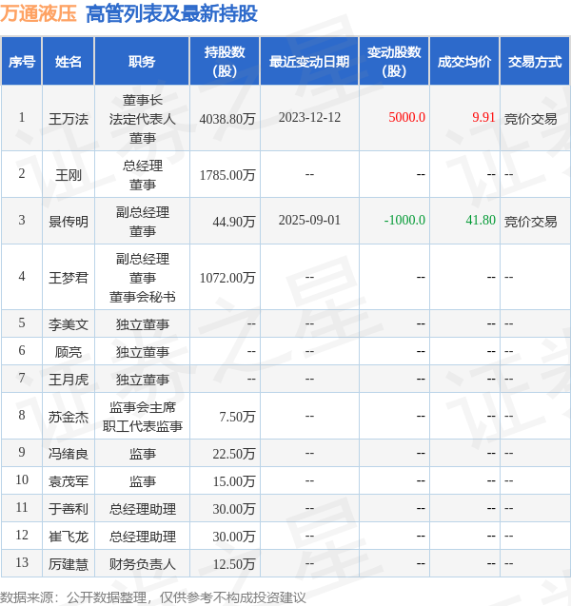Click the 财务负责人 position text
This screenshot has width=571, height=606.
click(x=142, y=564)
